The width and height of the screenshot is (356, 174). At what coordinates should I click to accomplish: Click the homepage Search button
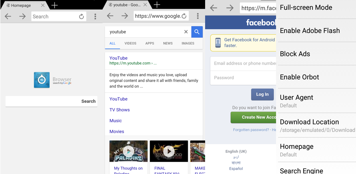click(89, 101)
